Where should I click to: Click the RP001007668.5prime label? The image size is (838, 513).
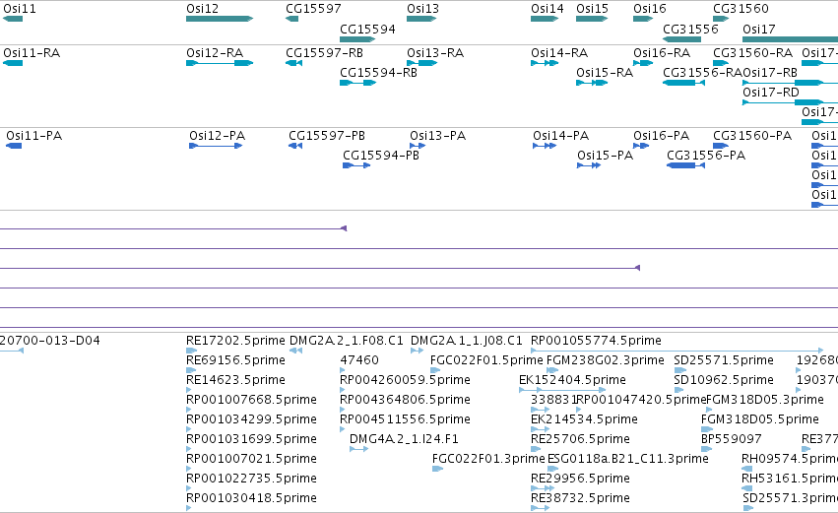pos(251,400)
